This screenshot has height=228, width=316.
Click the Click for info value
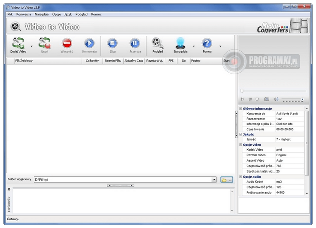pyautogui.click(x=290, y=124)
